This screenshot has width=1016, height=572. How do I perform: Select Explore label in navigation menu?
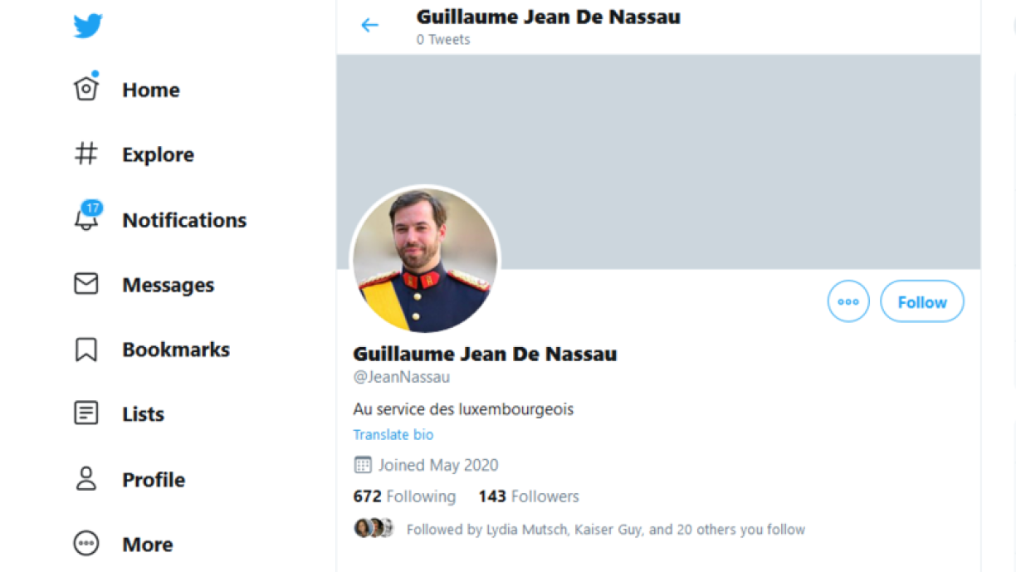[x=158, y=154]
